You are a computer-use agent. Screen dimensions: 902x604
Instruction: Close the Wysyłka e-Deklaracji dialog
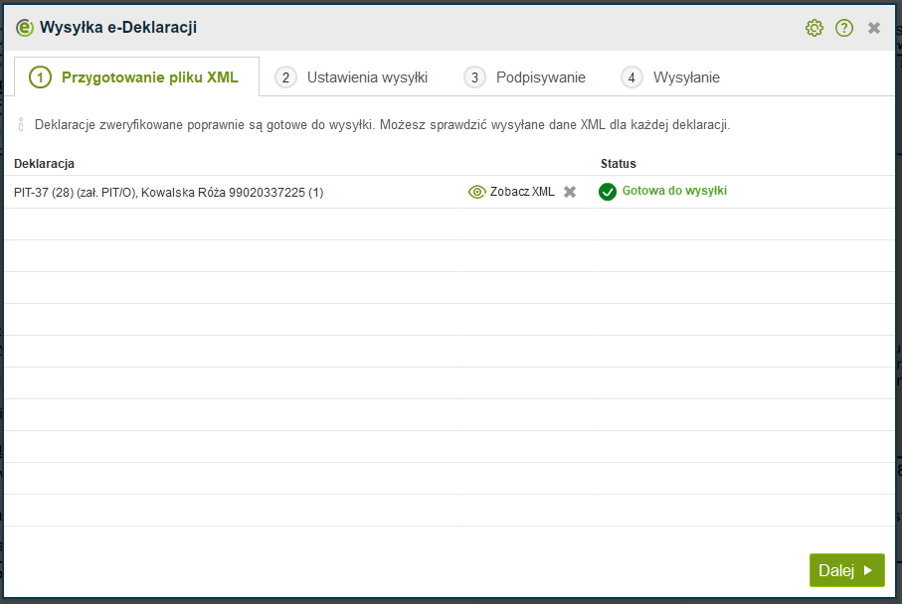click(x=874, y=28)
